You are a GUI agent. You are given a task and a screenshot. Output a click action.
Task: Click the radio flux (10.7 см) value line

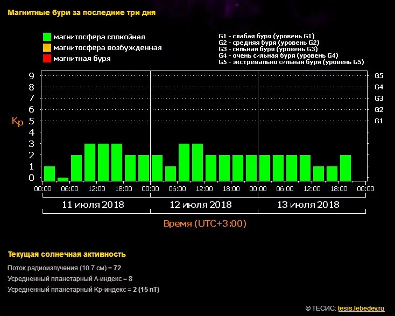[64, 268]
